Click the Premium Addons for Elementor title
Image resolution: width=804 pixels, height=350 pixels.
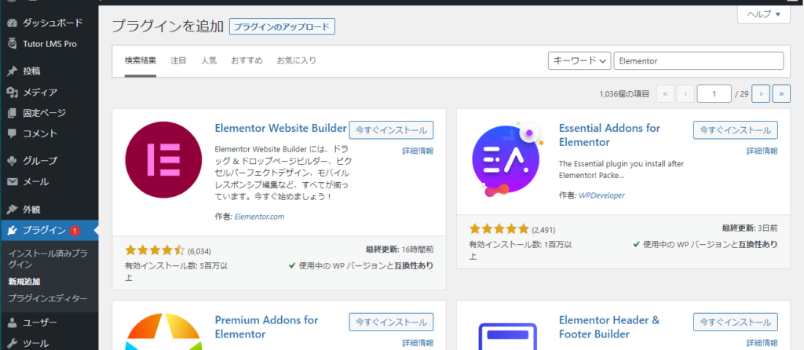point(267,327)
